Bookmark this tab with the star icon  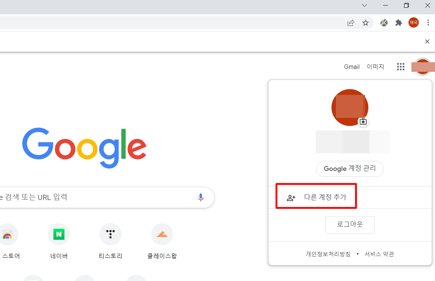pos(366,23)
